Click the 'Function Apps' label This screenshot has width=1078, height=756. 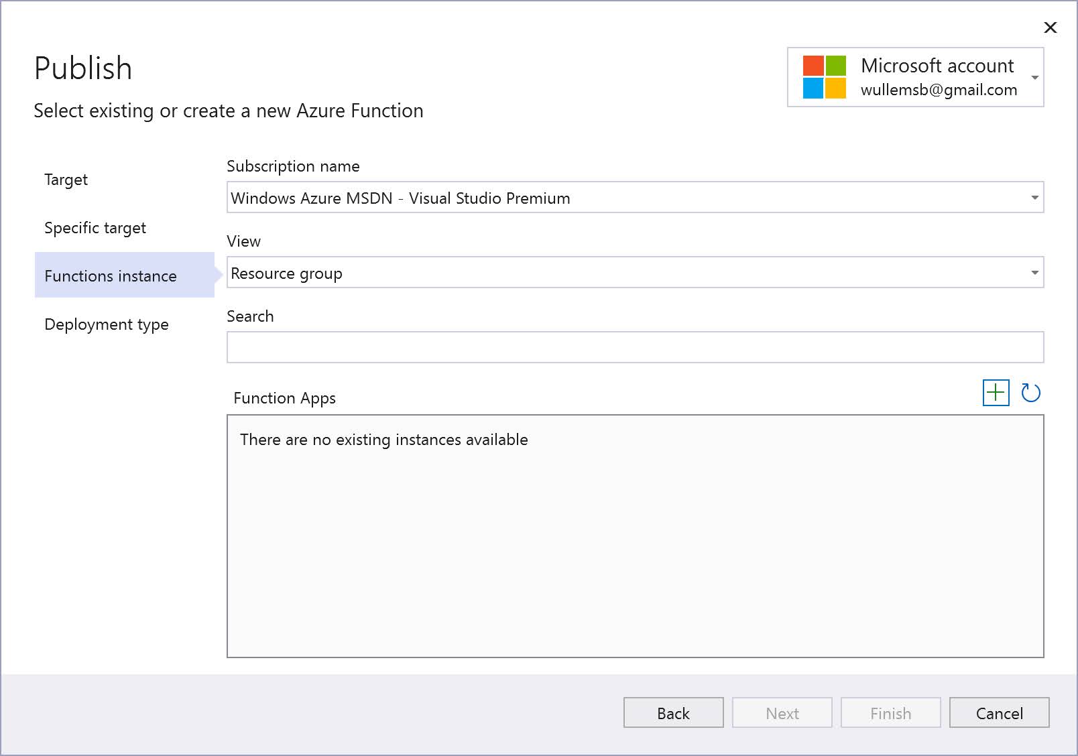point(284,398)
